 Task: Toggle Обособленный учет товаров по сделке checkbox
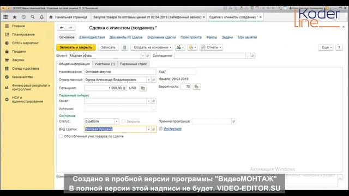(x=61, y=136)
